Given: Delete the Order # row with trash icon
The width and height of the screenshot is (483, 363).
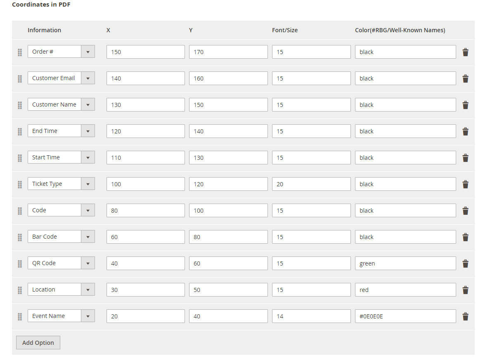Looking at the screenshot, I should 465,52.
